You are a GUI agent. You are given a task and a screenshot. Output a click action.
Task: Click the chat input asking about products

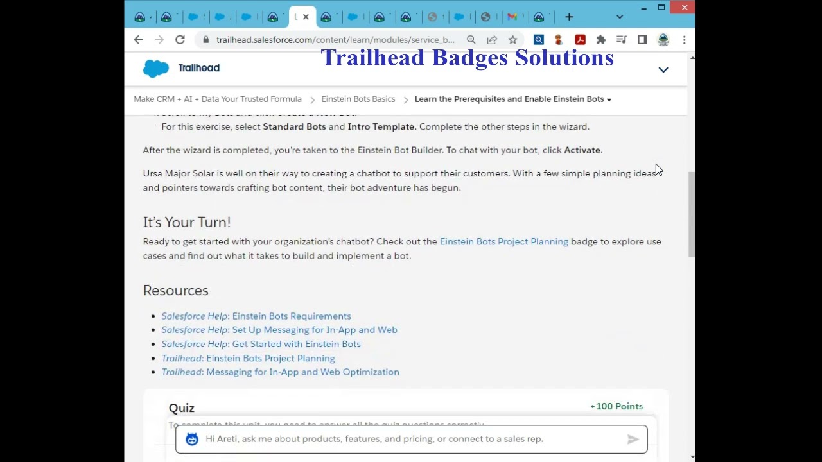411,439
